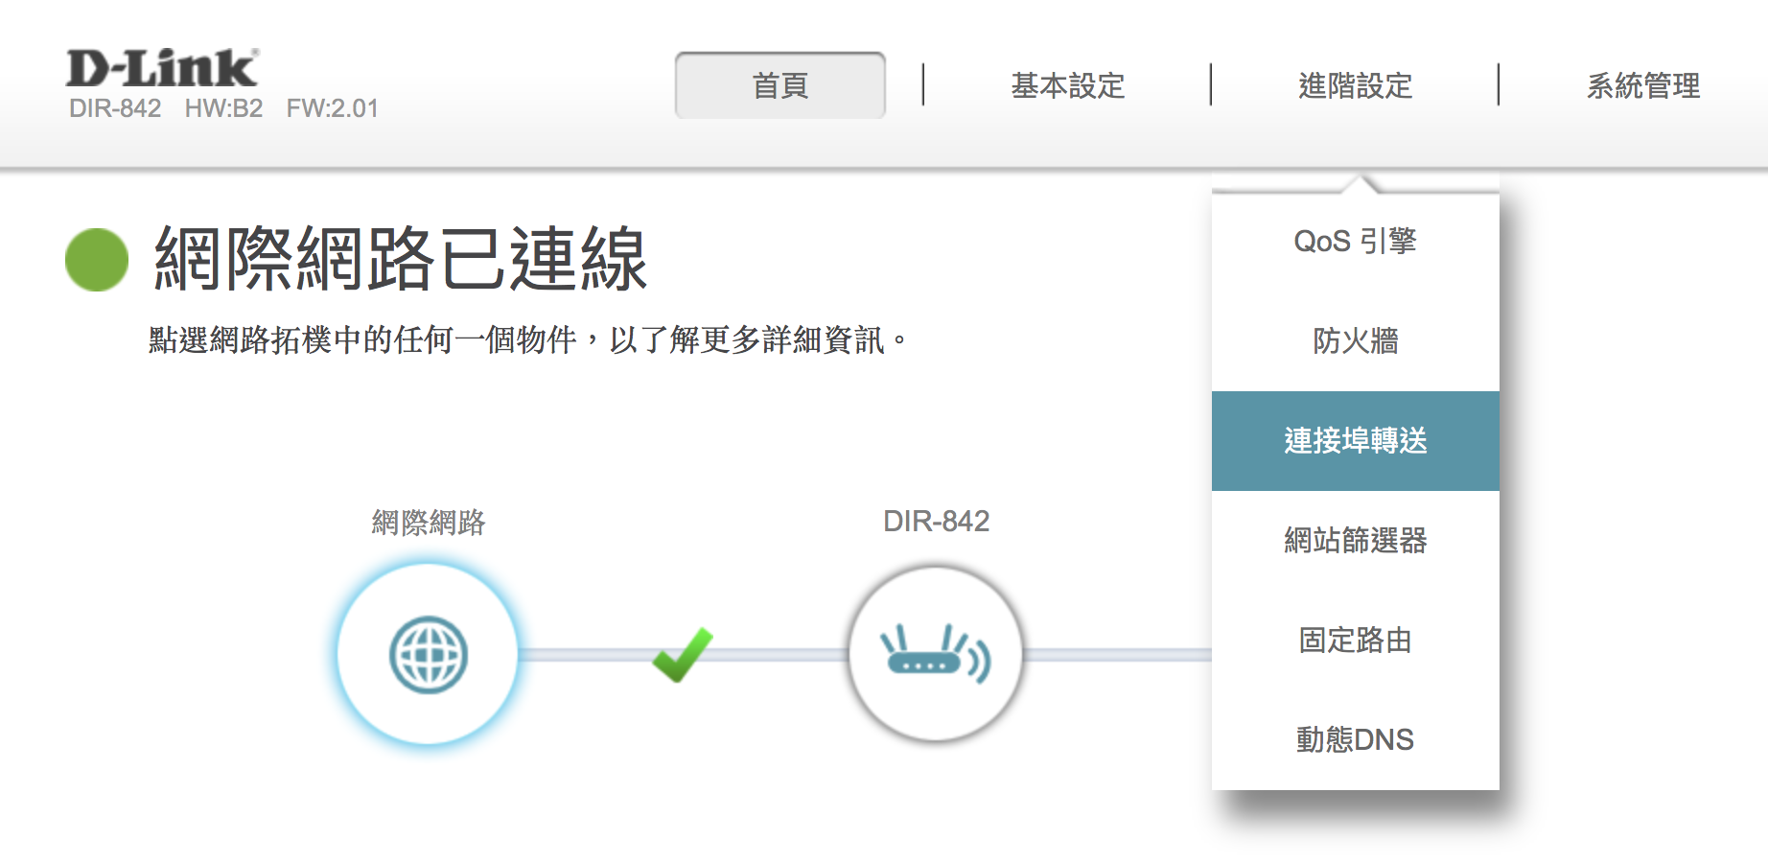Click the green connection checkmark
This screenshot has height=863, width=1768.
pyautogui.click(x=682, y=655)
